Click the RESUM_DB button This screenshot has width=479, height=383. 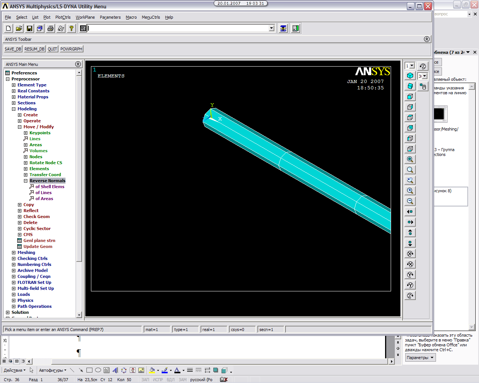[x=34, y=49]
